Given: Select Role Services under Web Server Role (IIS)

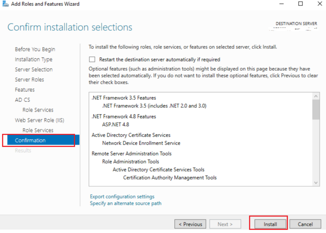Looking at the screenshot, I should click(38, 130).
